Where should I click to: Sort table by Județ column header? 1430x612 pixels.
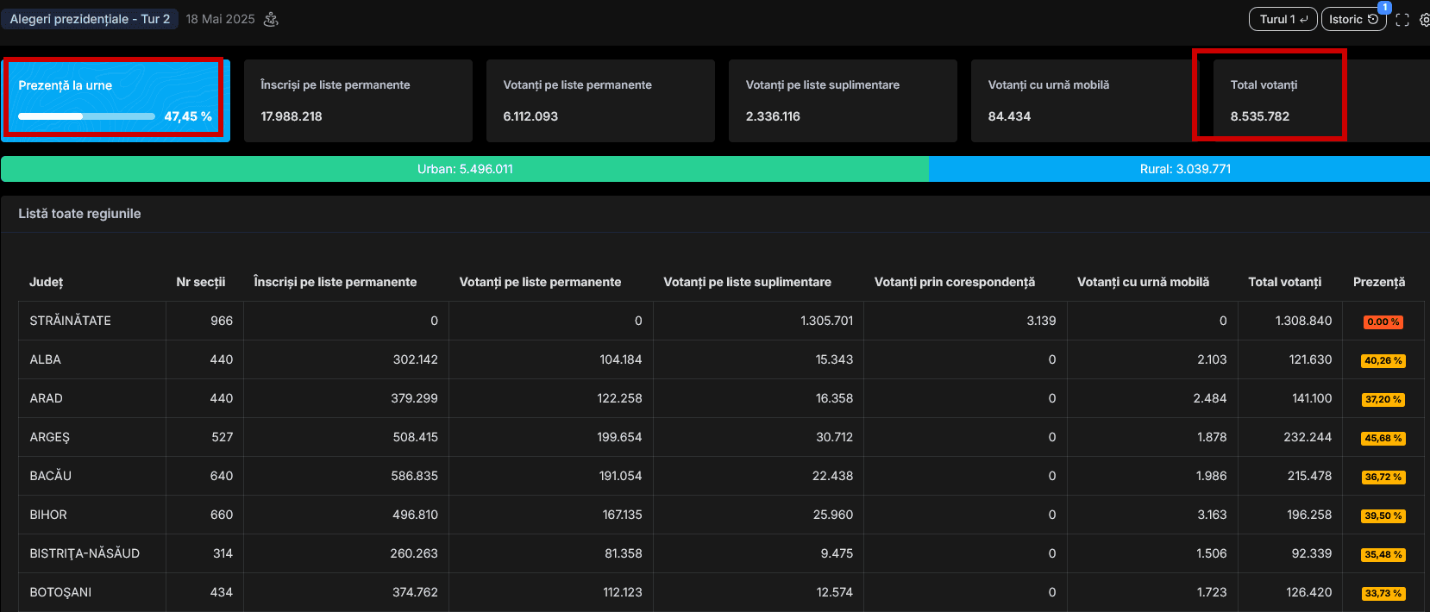47,282
